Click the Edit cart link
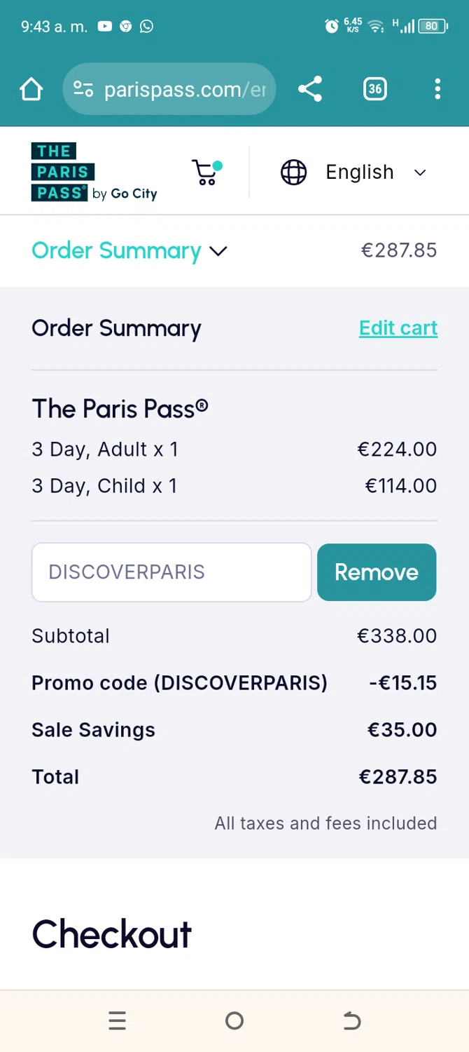This screenshot has width=469, height=1052. coord(398,328)
